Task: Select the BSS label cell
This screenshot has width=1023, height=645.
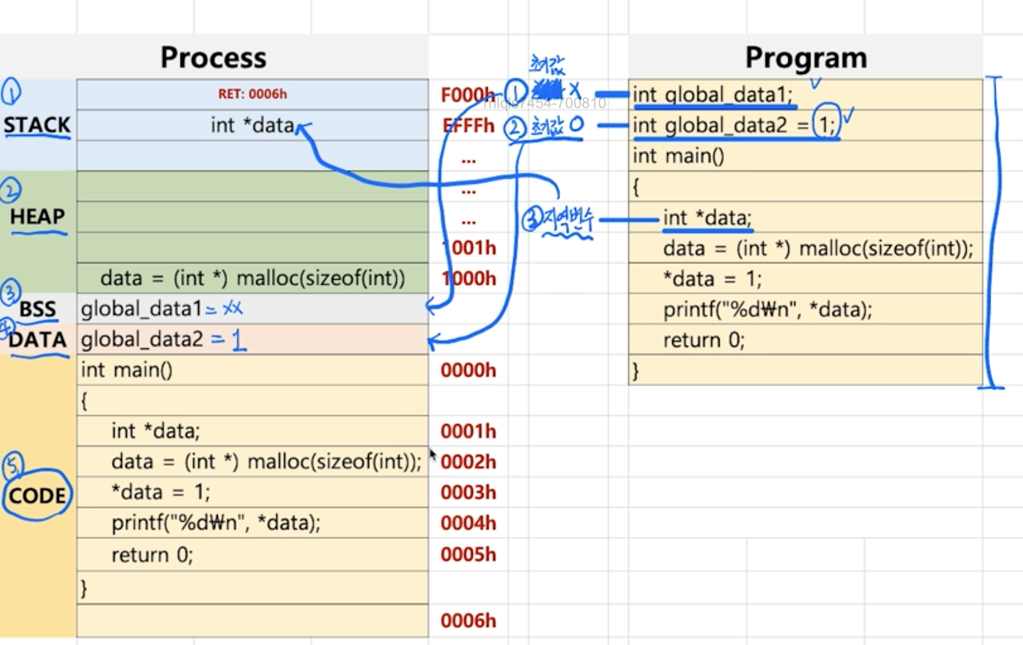Action: [38, 309]
